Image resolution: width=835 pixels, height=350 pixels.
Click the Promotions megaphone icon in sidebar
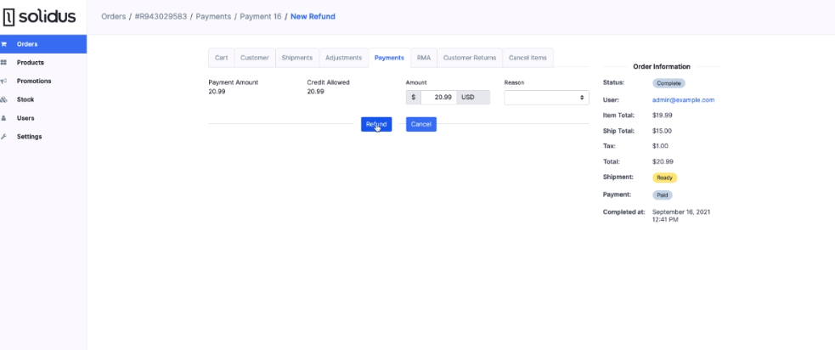(x=3, y=81)
